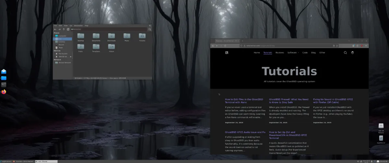This screenshot has width=389, height=163.
Task: Click the website search magnifier icon
Action: click(x=345, y=53)
